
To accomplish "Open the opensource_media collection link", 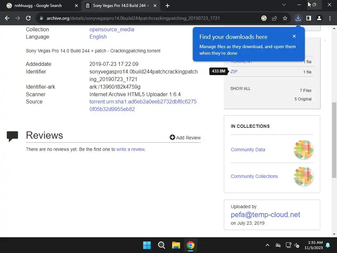I will pyautogui.click(x=112, y=29).
